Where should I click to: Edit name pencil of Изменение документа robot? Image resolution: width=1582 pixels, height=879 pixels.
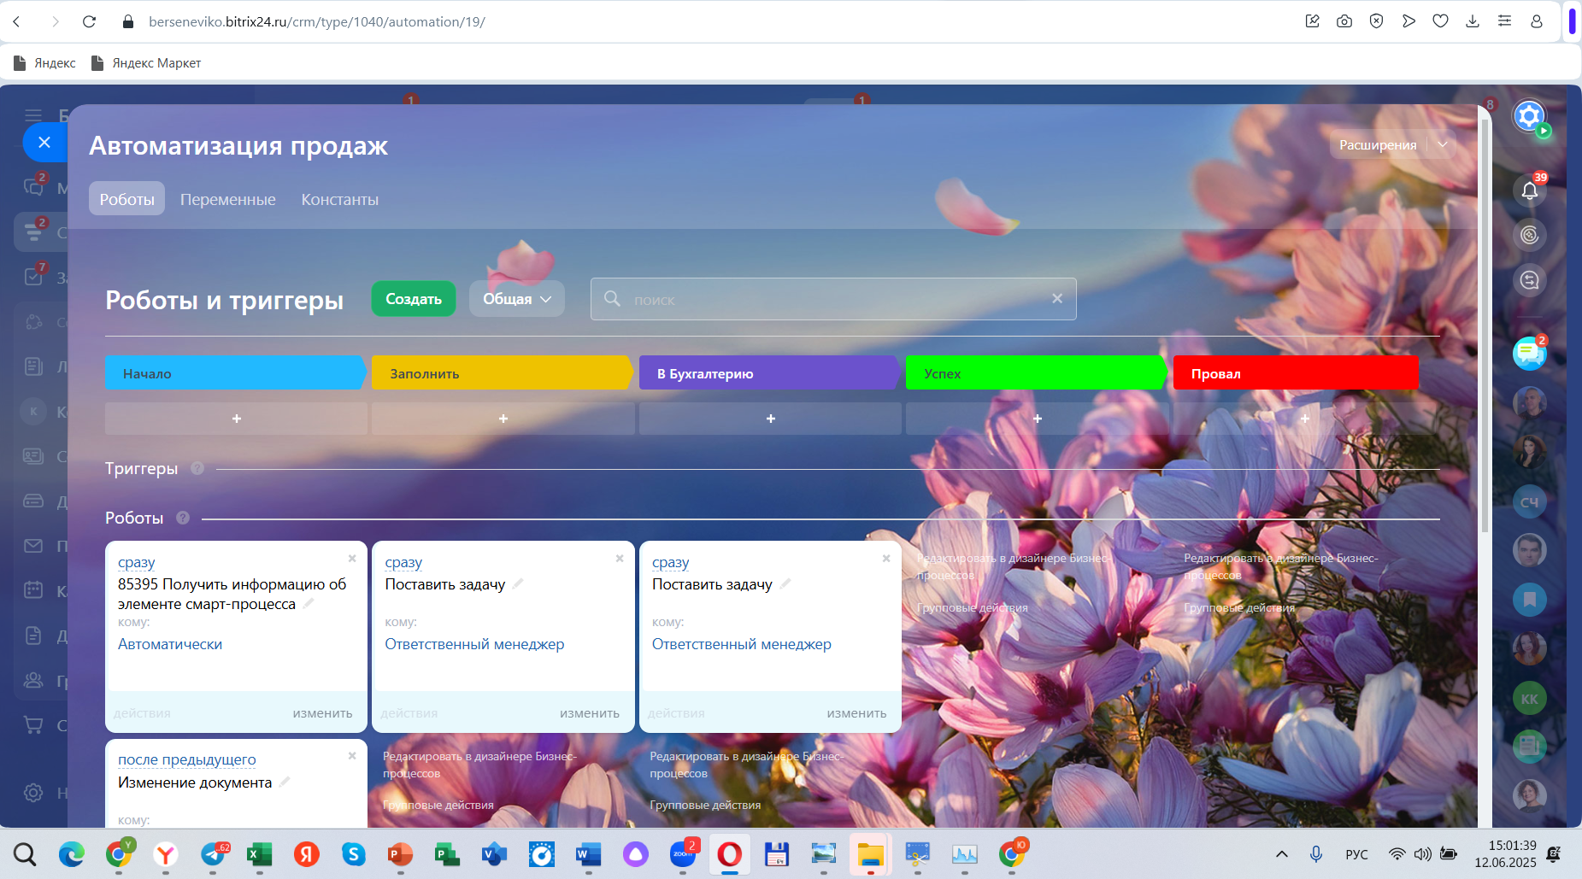coord(285,782)
